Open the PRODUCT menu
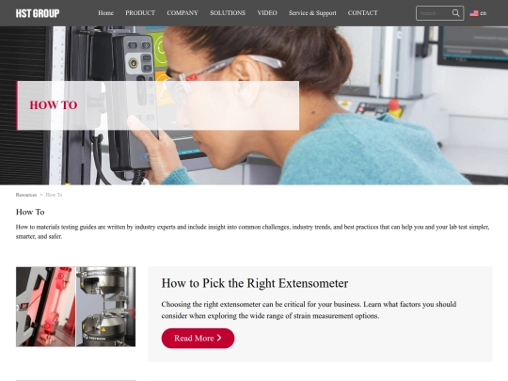The width and height of the screenshot is (508, 381). tap(140, 13)
